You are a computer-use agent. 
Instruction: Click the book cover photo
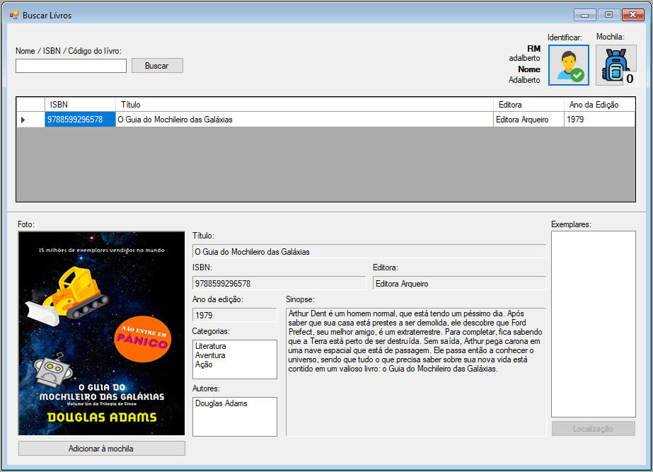(102, 333)
